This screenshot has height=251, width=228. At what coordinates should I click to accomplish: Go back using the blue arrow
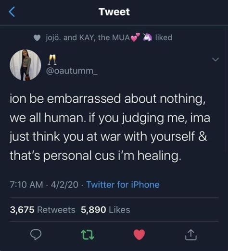click(x=12, y=12)
